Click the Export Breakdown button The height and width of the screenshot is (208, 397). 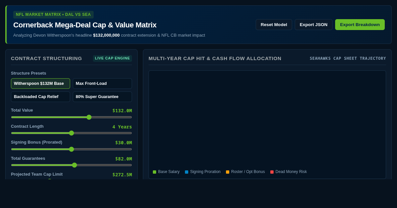click(360, 24)
